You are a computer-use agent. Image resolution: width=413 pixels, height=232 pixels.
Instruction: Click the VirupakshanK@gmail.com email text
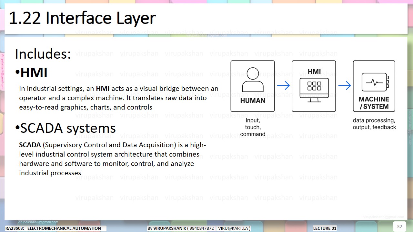pyautogui.click(x=38, y=222)
